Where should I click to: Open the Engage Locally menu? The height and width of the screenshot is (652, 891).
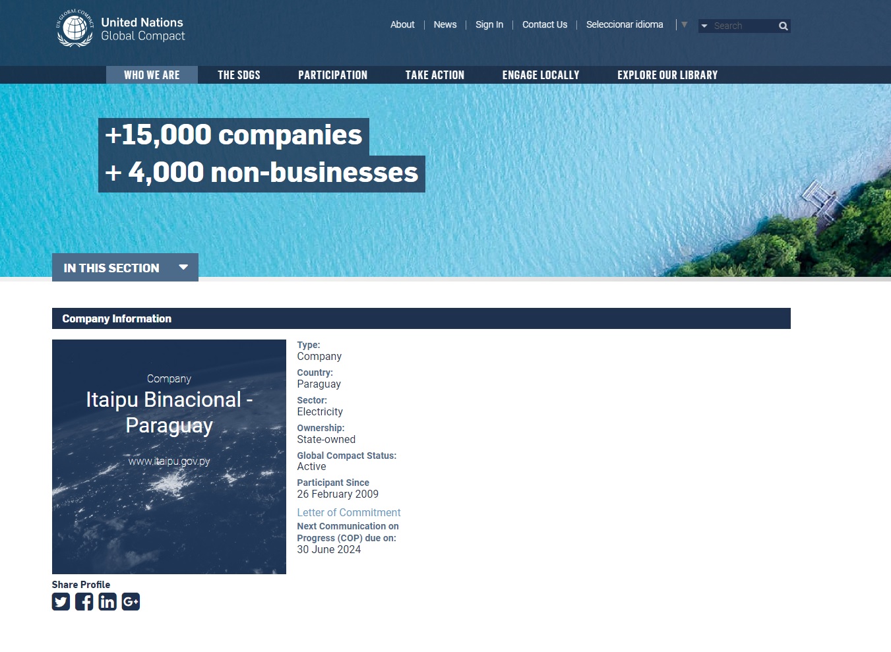(541, 75)
